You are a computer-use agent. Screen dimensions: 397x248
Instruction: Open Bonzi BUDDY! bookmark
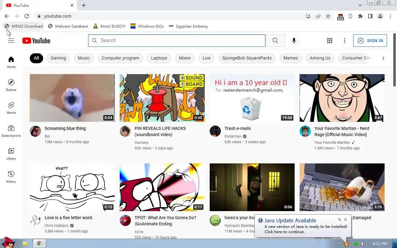pos(109,26)
